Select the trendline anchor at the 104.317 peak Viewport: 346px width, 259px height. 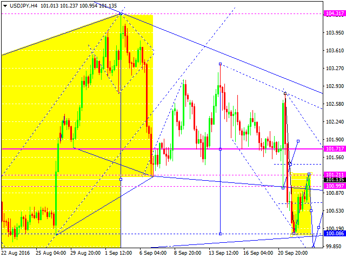click(x=121, y=13)
